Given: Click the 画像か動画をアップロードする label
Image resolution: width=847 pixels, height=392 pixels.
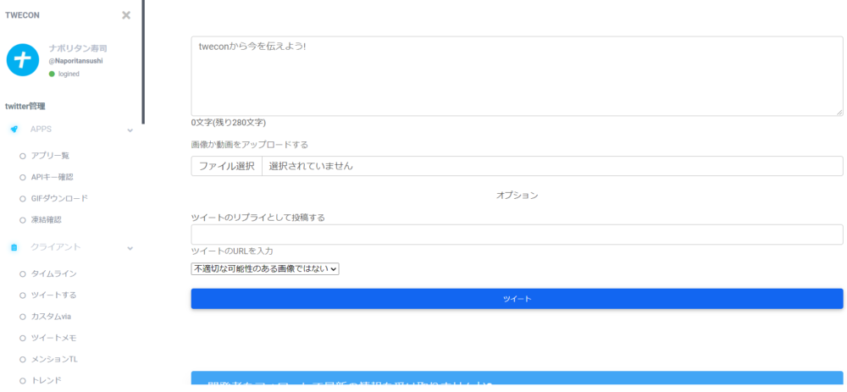Looking at the screenshot, I should pyautogui.click(x=250, y=145).
